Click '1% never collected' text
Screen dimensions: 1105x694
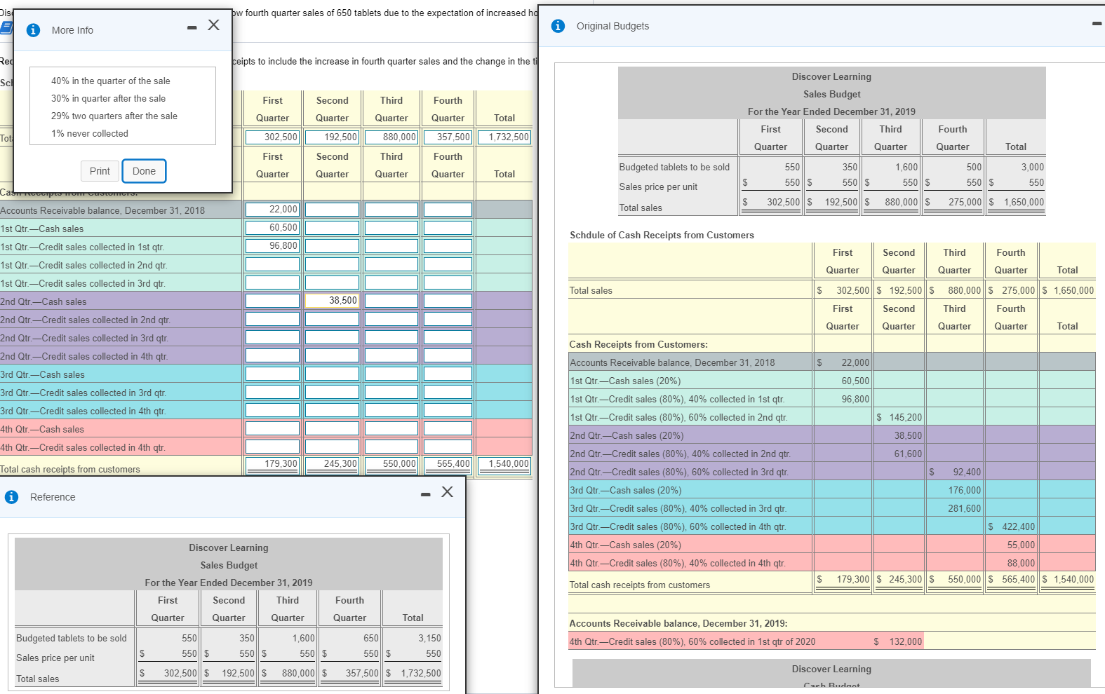89,133
